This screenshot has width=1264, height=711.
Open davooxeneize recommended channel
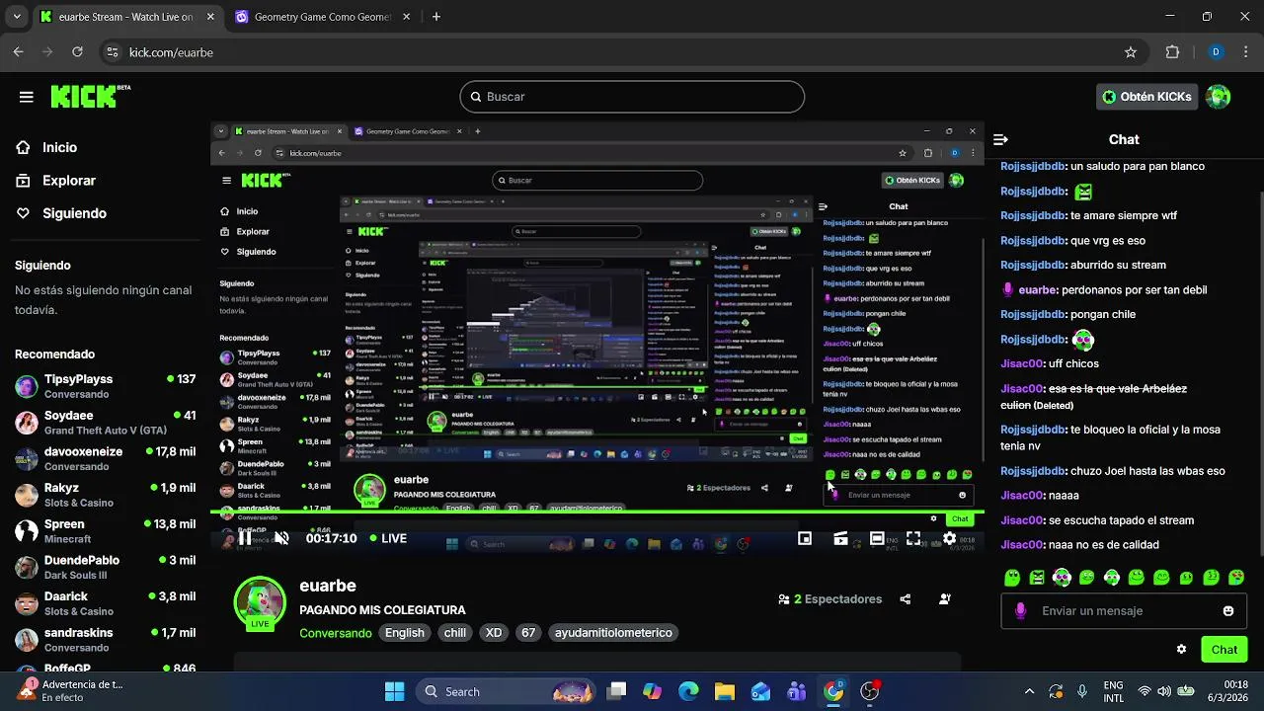106,459
